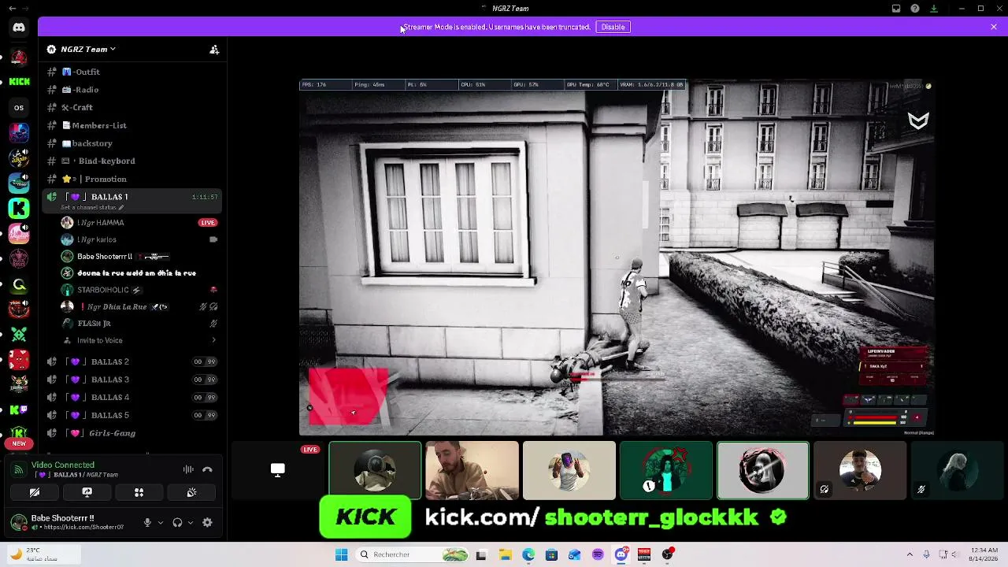Open the OS server icon
Screen dimensions: 1008x567
(x=19, y=107)
